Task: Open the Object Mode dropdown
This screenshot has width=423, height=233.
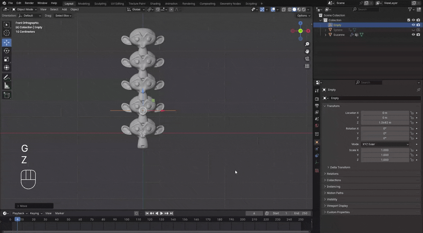Action: (25, 9)
